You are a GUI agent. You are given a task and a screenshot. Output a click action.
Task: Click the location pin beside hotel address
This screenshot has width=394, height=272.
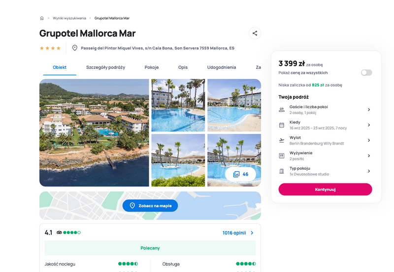tap(75, 48)
